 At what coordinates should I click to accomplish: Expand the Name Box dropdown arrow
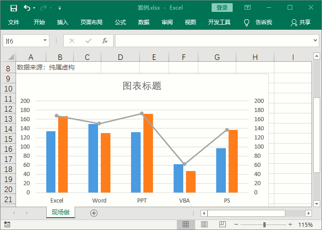tap(45, 40)
